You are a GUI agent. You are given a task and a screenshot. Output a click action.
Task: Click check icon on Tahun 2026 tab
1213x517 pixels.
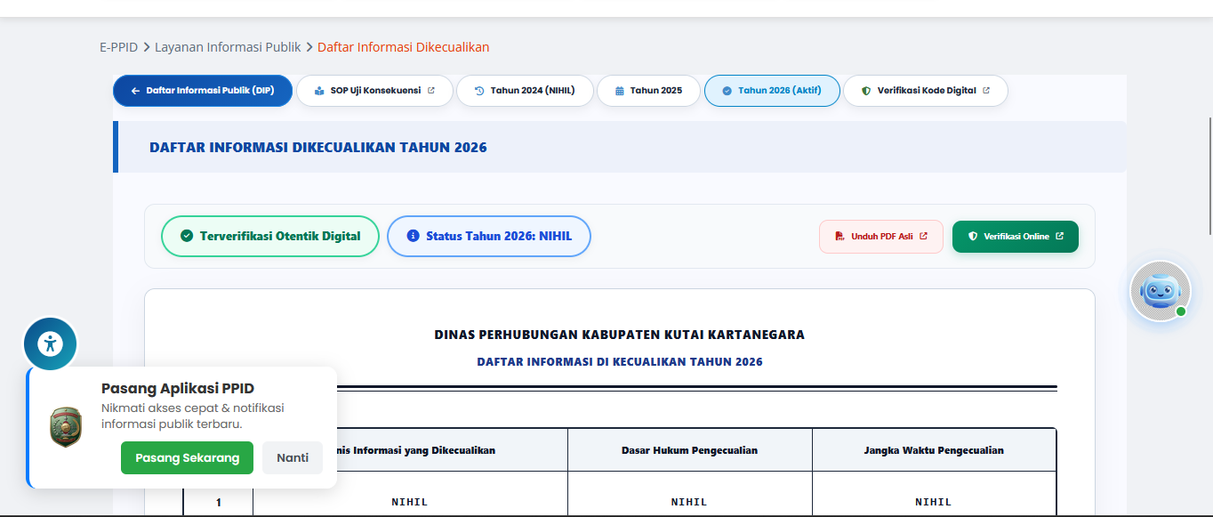tap(727, 91)
